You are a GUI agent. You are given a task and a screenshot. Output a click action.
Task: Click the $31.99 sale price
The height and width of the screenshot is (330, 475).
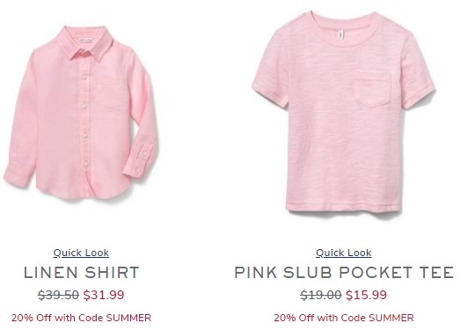click(104, 295)
